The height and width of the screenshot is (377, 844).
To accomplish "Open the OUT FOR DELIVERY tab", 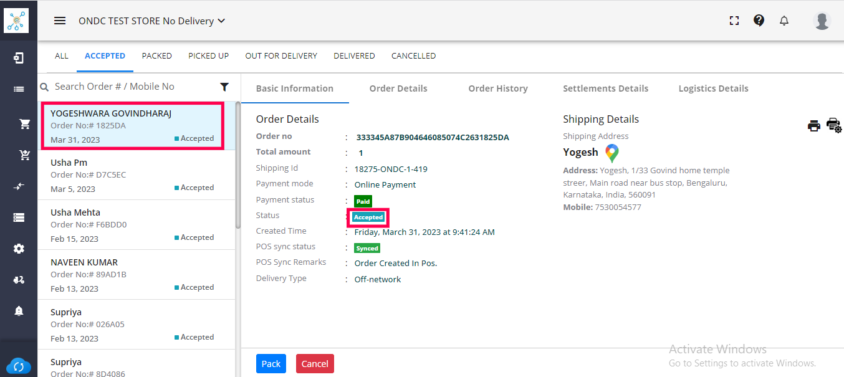I will point(281,55).
